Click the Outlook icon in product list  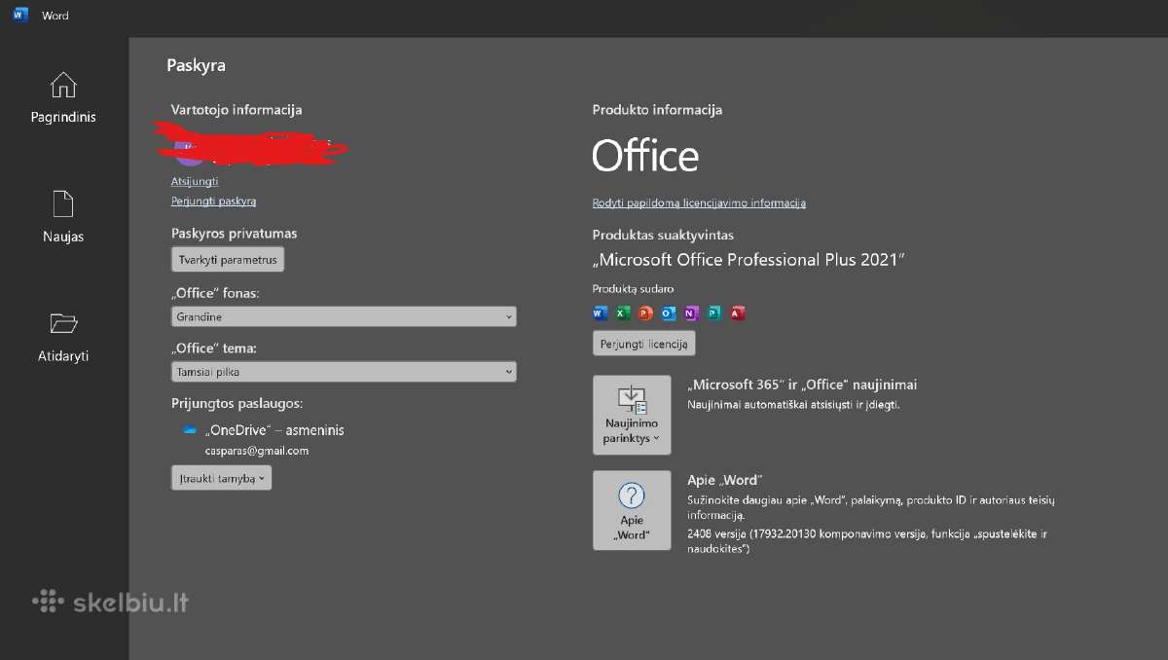click(669, 313)
